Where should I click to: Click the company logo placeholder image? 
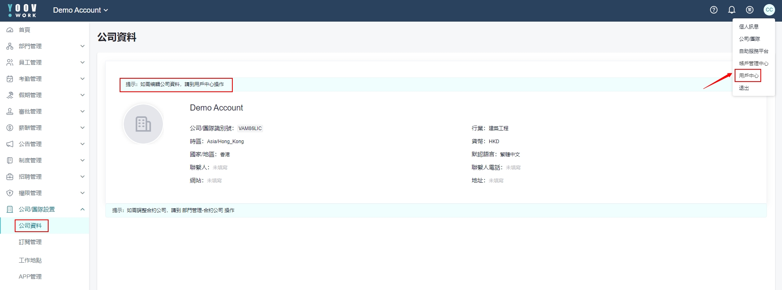[143, 124]
